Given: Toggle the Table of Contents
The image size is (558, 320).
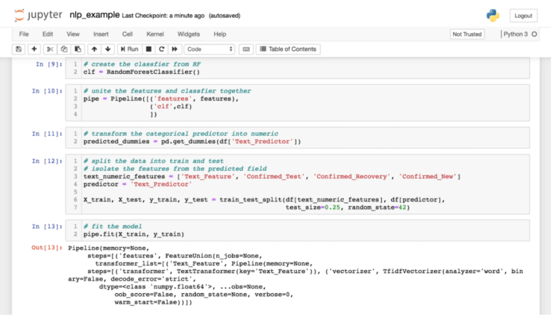Looking at the screenshot, I should [288, 49].
